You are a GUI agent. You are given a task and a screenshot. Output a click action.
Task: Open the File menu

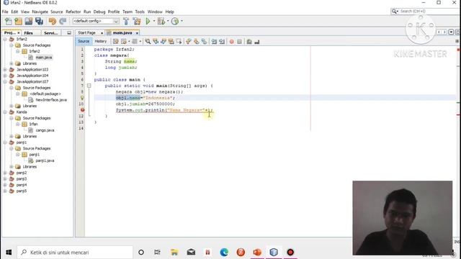[5, 12]
